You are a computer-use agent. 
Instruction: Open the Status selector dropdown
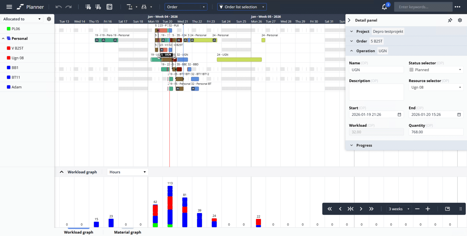[436, 70]
